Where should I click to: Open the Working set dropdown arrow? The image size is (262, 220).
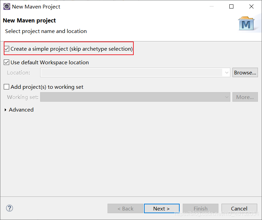click(227, 97)
